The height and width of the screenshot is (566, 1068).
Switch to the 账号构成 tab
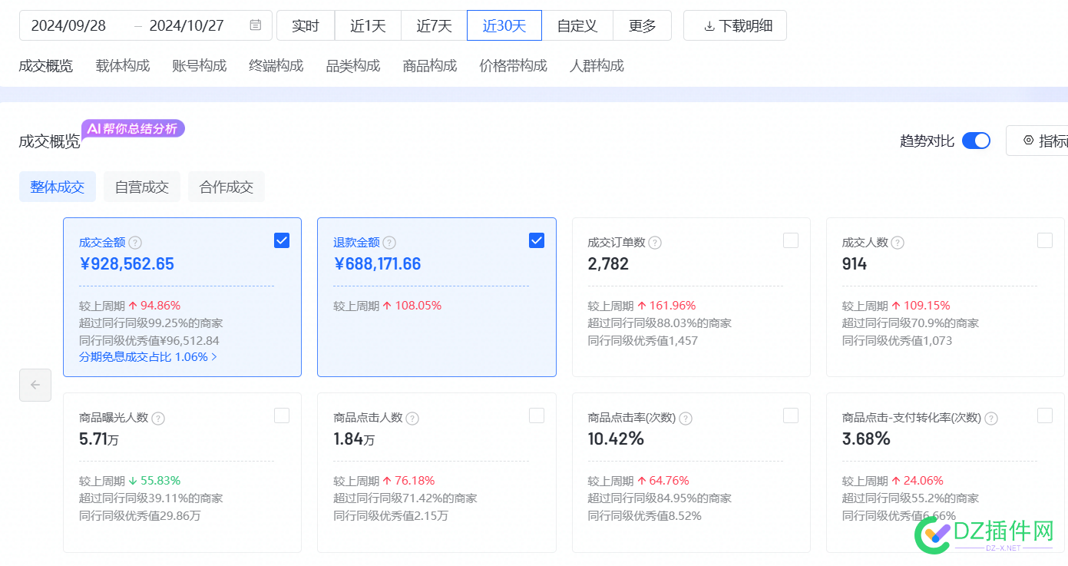[x=200, y=66]
